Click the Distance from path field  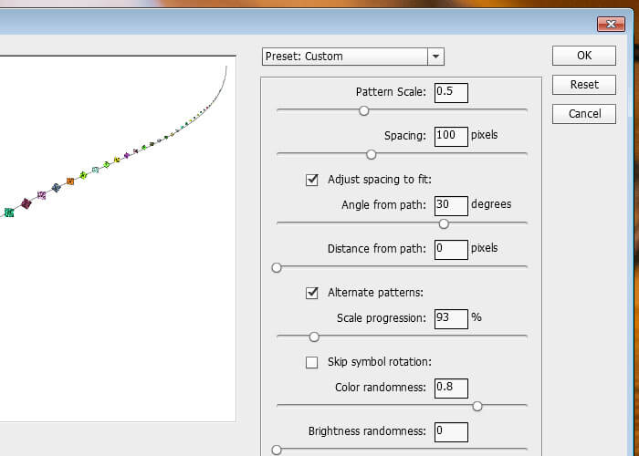451,249
